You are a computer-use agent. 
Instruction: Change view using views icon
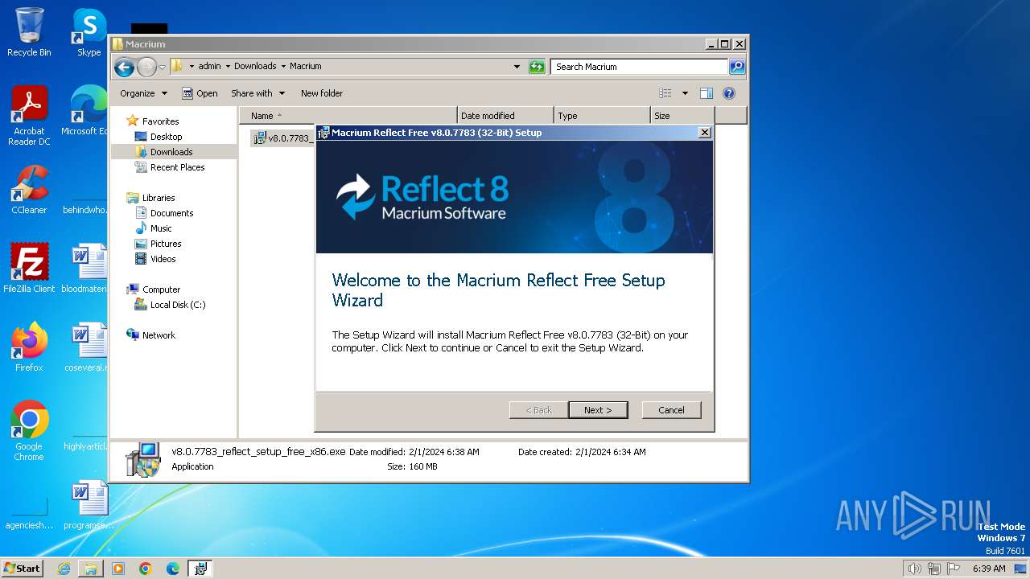tap(665, 93)
